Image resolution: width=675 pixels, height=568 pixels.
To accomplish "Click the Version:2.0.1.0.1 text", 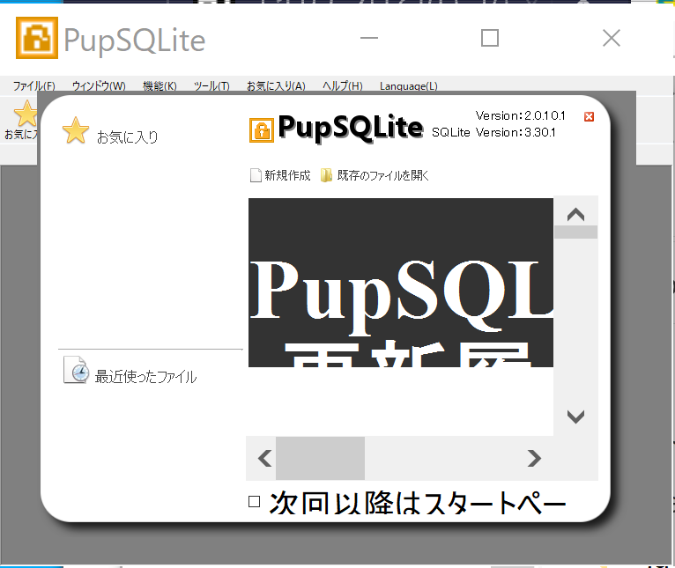I will [x=520, y=115].
